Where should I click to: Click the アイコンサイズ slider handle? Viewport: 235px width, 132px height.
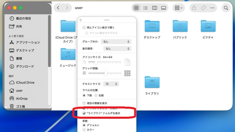click(96, 62)
